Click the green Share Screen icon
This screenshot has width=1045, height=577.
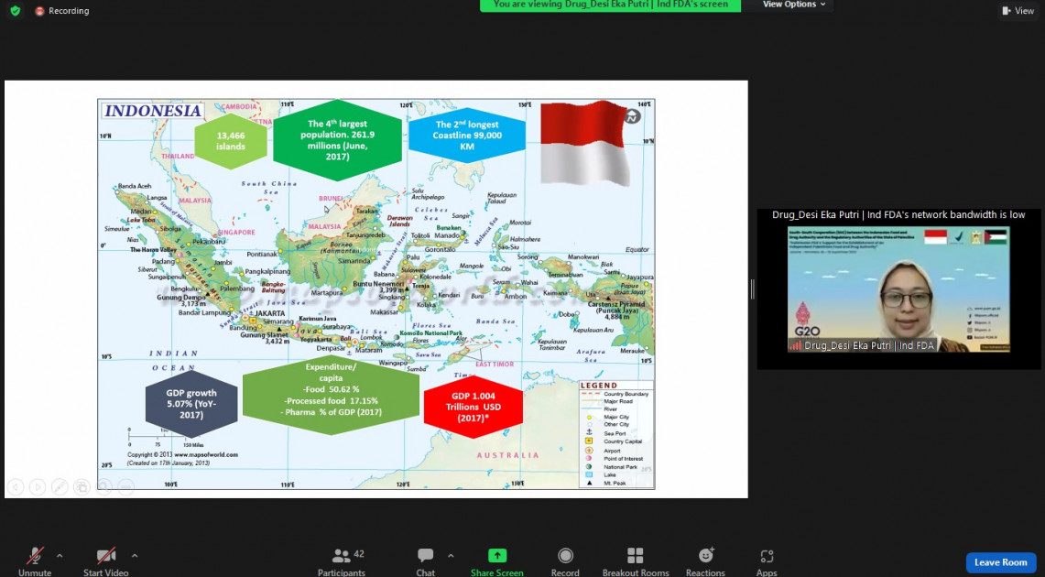tap(497, 555)
